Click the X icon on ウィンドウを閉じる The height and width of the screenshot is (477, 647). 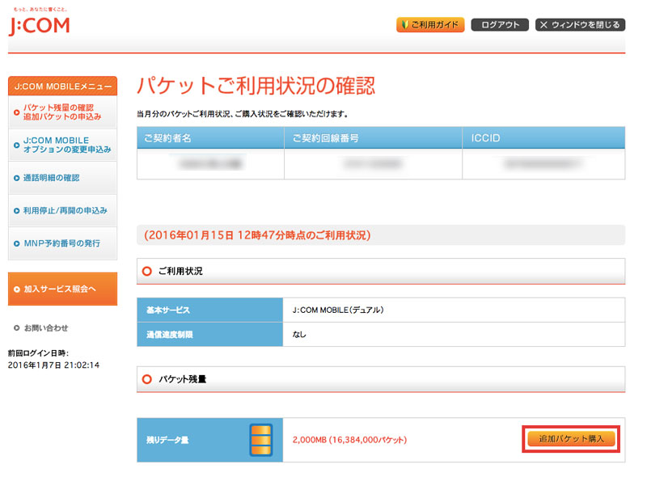543,25
